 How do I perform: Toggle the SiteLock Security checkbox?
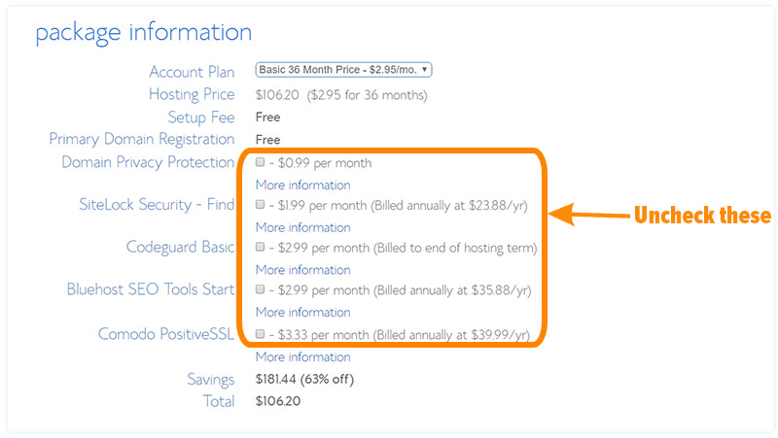click(x=260, y=205)
